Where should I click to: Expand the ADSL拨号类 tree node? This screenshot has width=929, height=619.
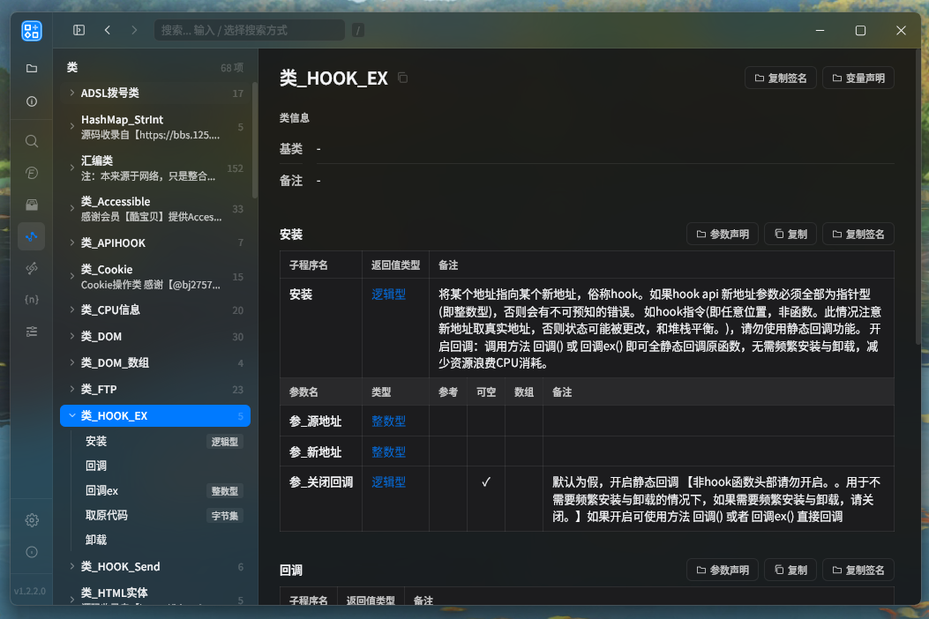tap(71, 93)
